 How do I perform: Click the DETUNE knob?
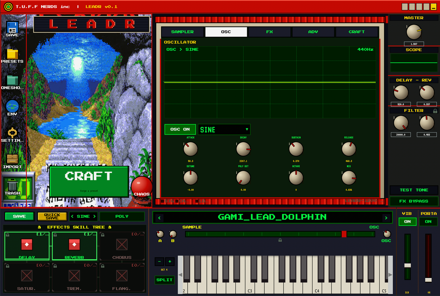click(191, 178)
